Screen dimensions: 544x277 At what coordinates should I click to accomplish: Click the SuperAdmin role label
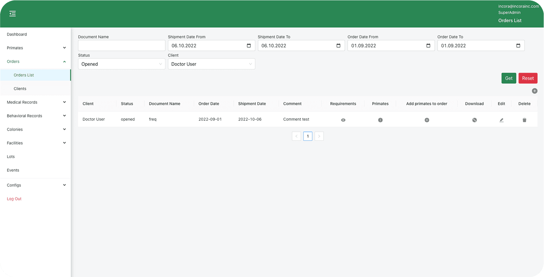coord(509,13)
